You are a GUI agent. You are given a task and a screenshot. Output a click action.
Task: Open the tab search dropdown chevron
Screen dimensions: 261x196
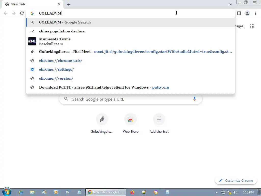[230, 4]
